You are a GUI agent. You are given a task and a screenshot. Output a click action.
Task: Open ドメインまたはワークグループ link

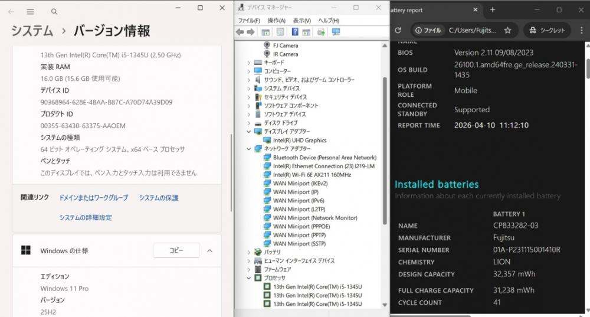(94, 198)
